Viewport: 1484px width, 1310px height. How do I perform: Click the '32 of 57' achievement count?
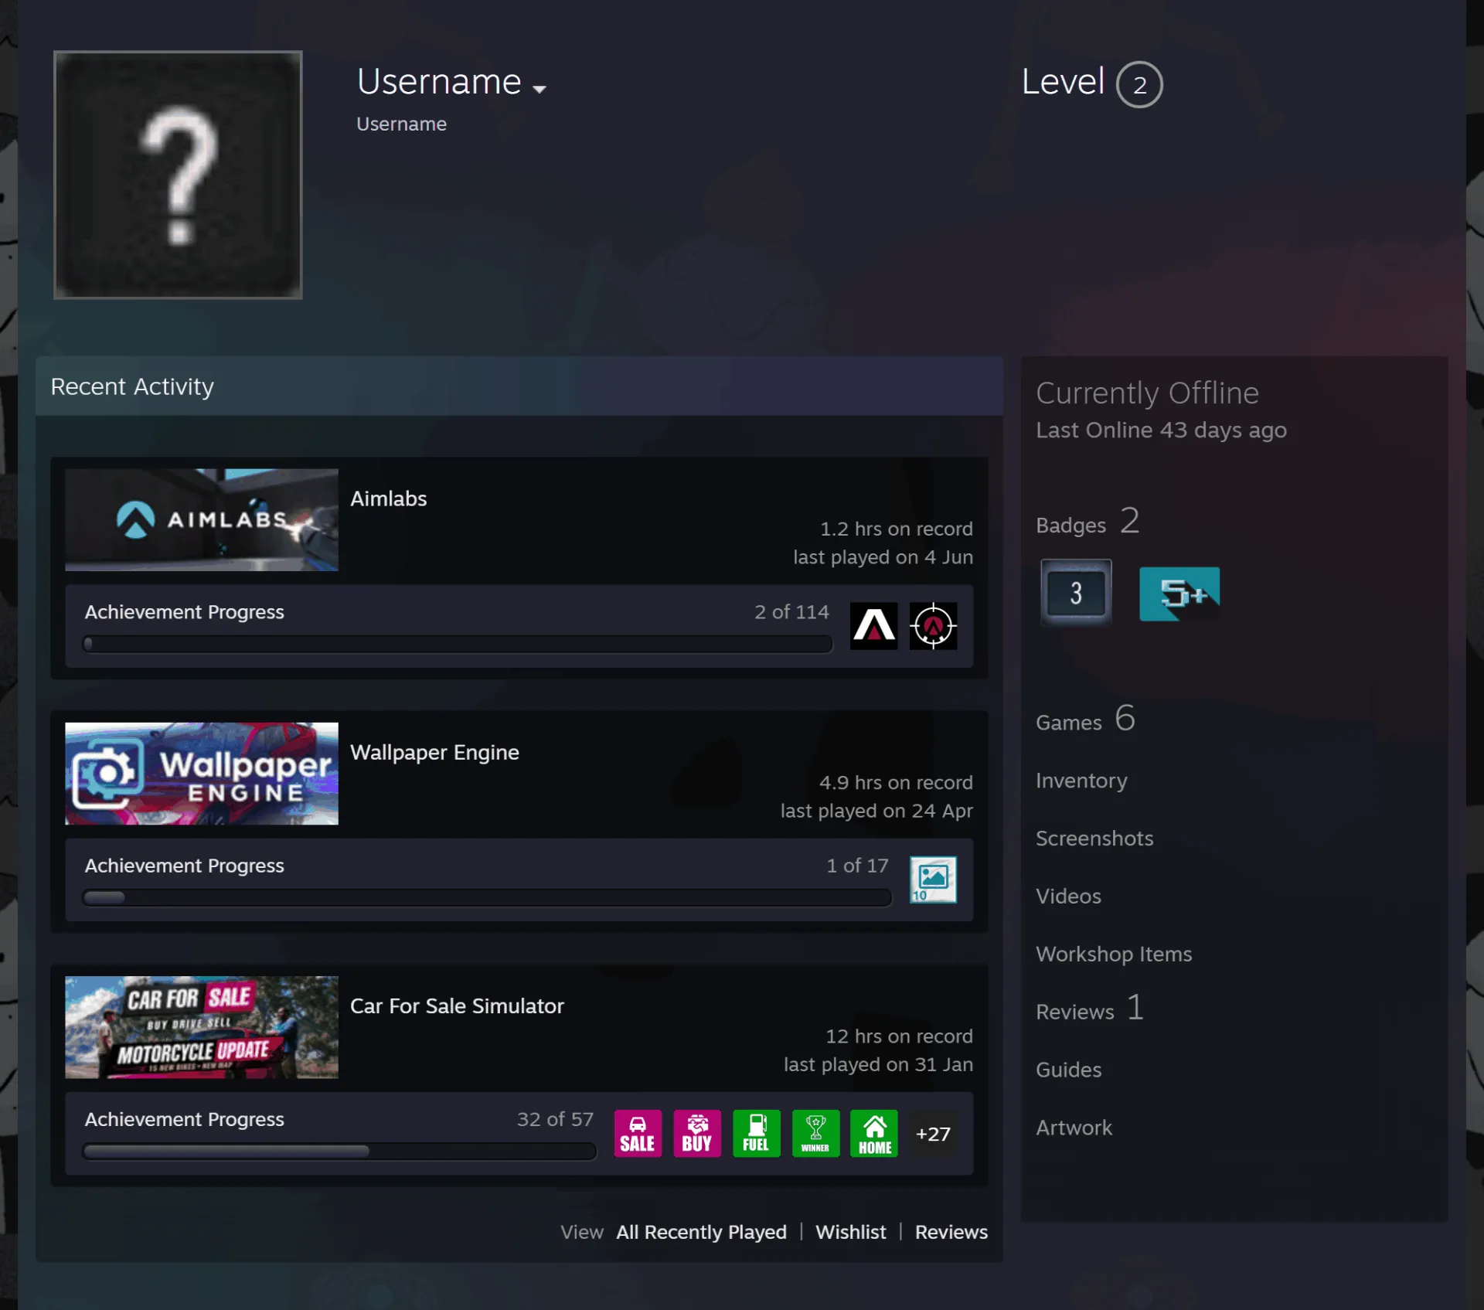(x=555, y=1119)
